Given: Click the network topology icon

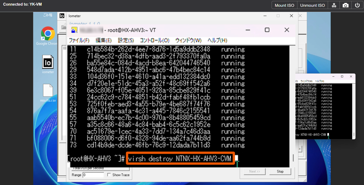Looking at the screenshot, I should click(334, 5).
